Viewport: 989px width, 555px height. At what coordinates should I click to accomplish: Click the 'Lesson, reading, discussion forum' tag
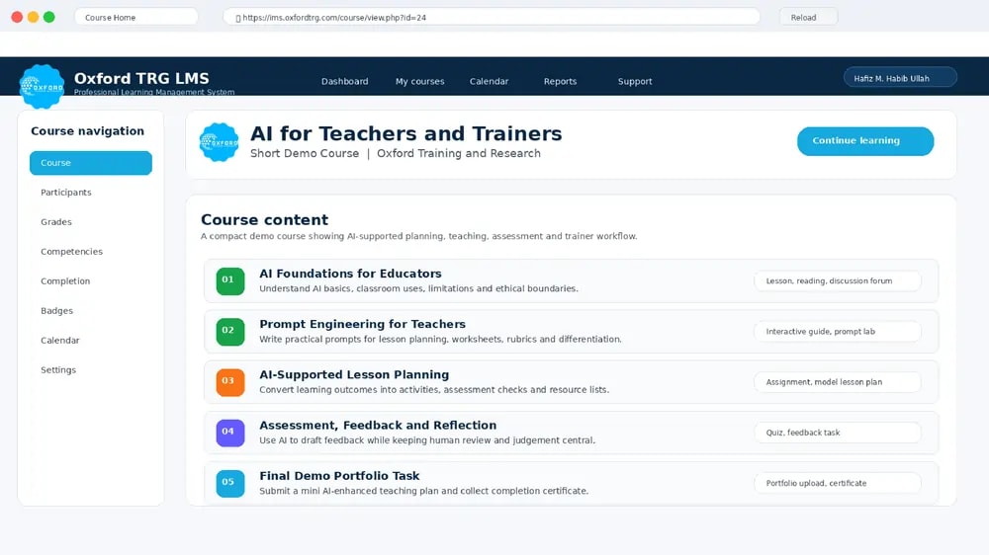[x=838, y=281]
